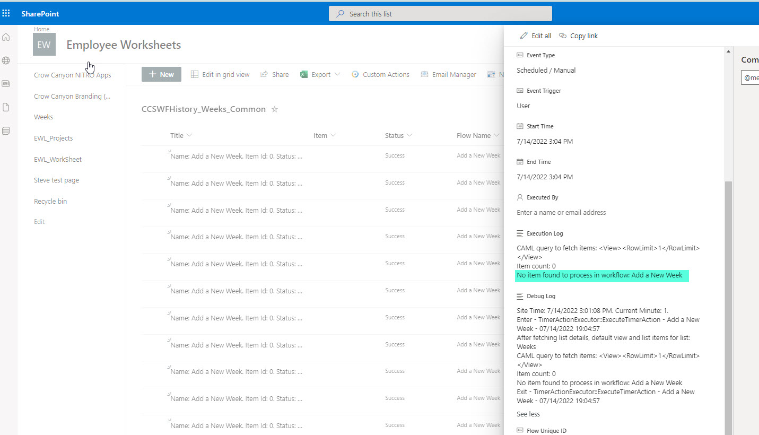Image resolution: width=759 pixels, height=435 pixels.
Task: Click the Home icon in left rail
Action: (6, 37)
